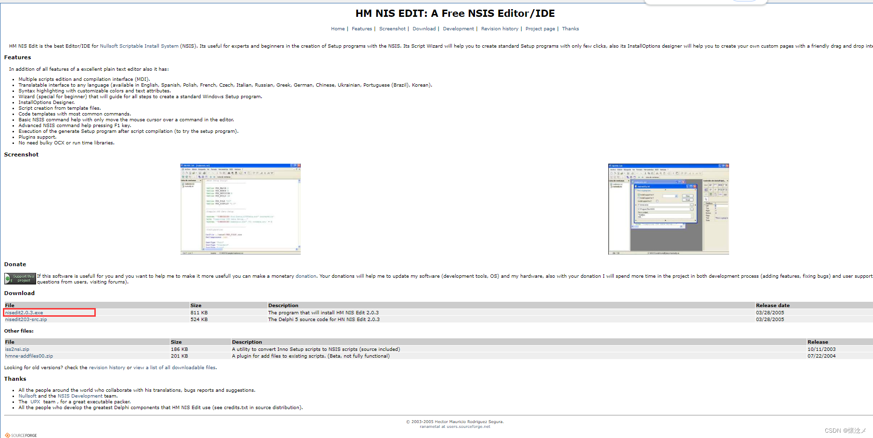Click the 'Release date' column header
The width and height of the screenshot is (873, 438).
(x=772, y=306)
